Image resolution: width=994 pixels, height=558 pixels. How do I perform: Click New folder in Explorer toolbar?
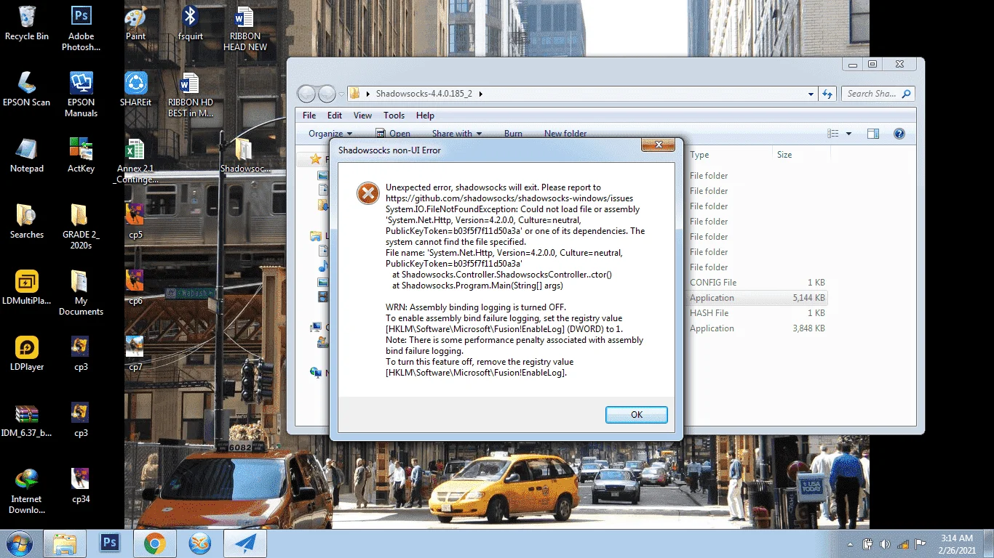(565, 134)
